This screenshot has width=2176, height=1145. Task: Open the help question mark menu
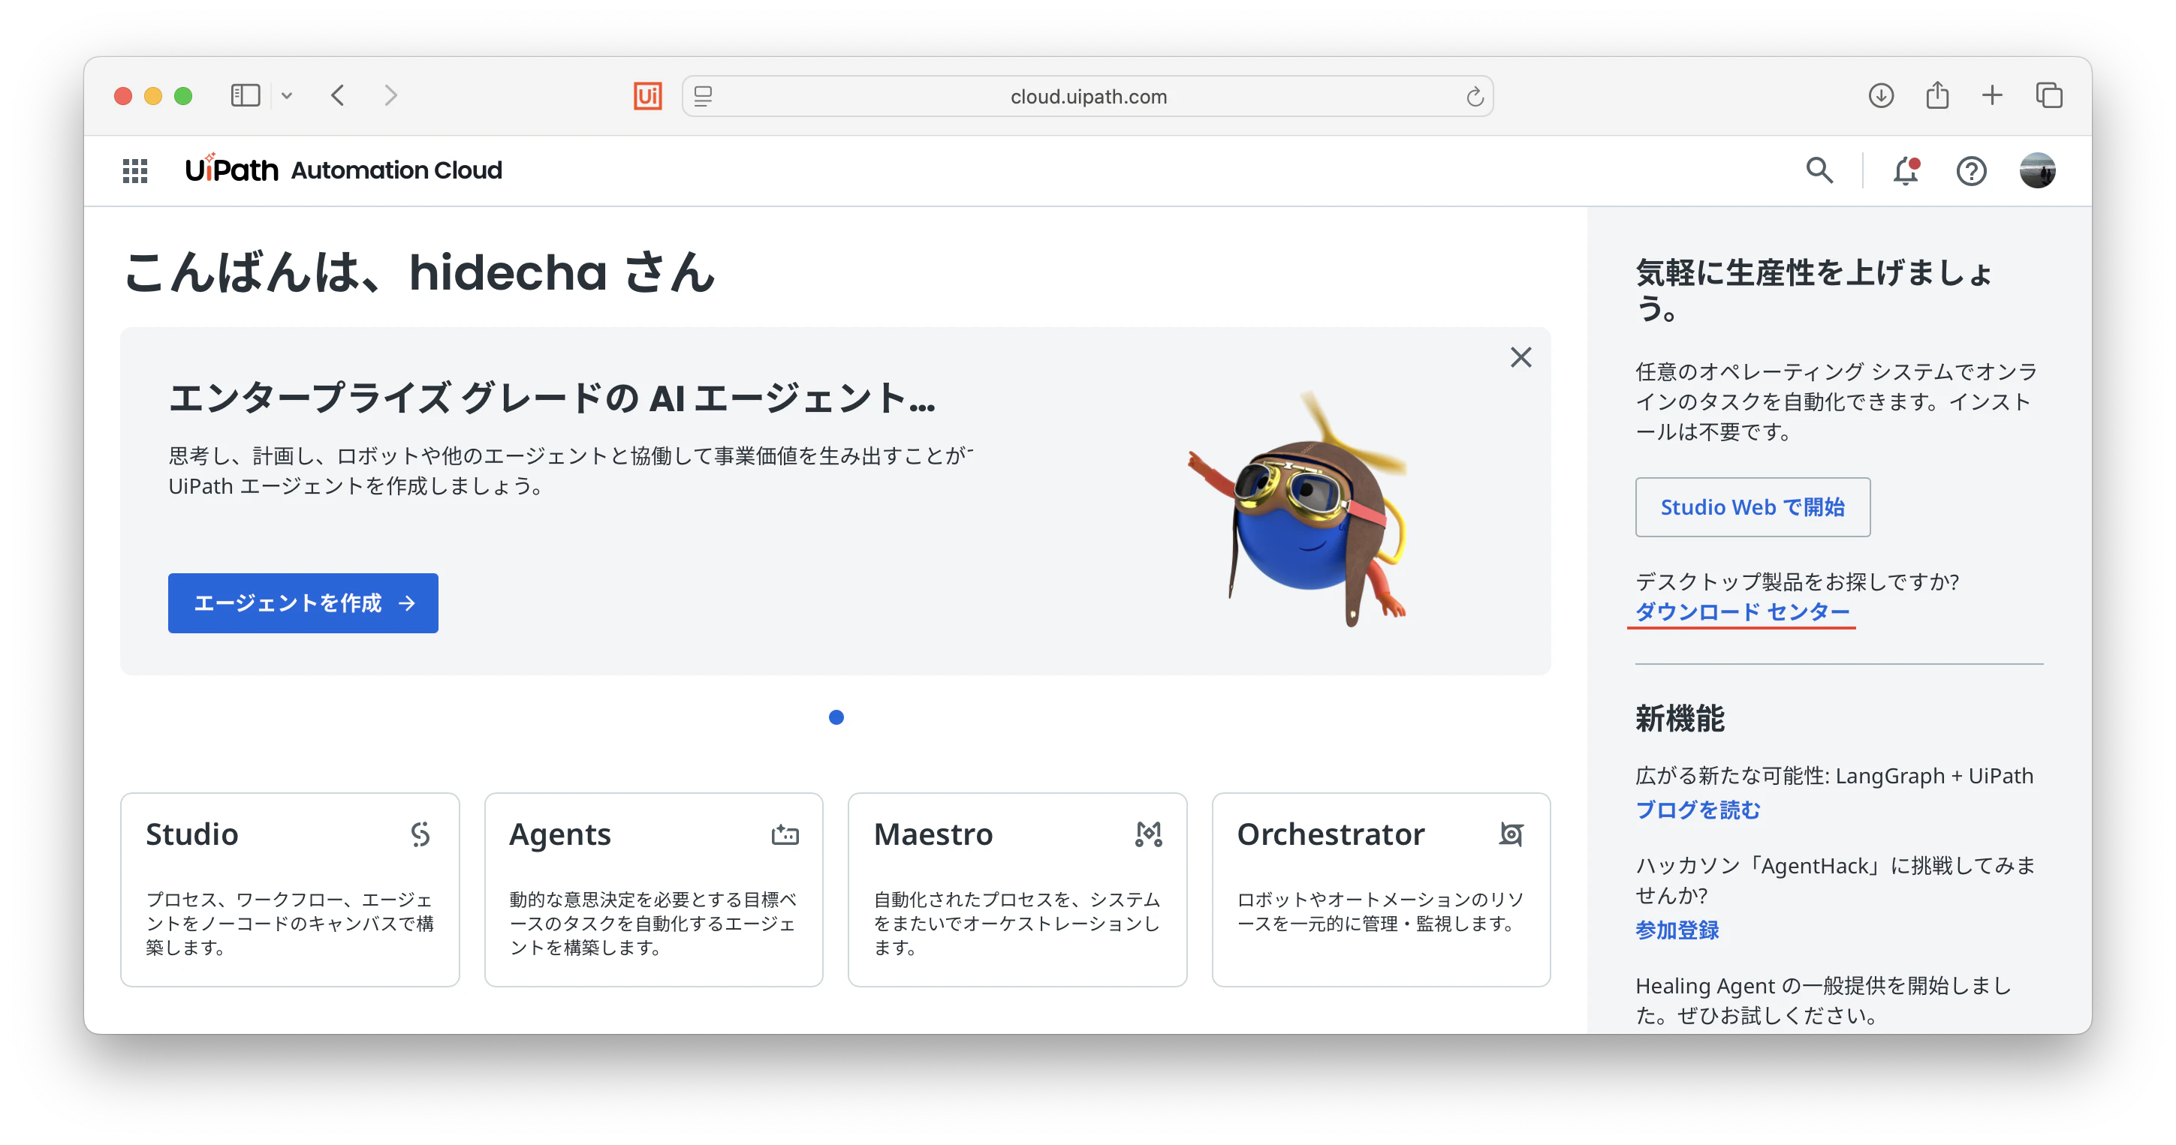tap(1971, 170)
